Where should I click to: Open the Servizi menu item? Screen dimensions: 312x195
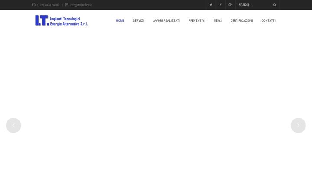[138, 20]
